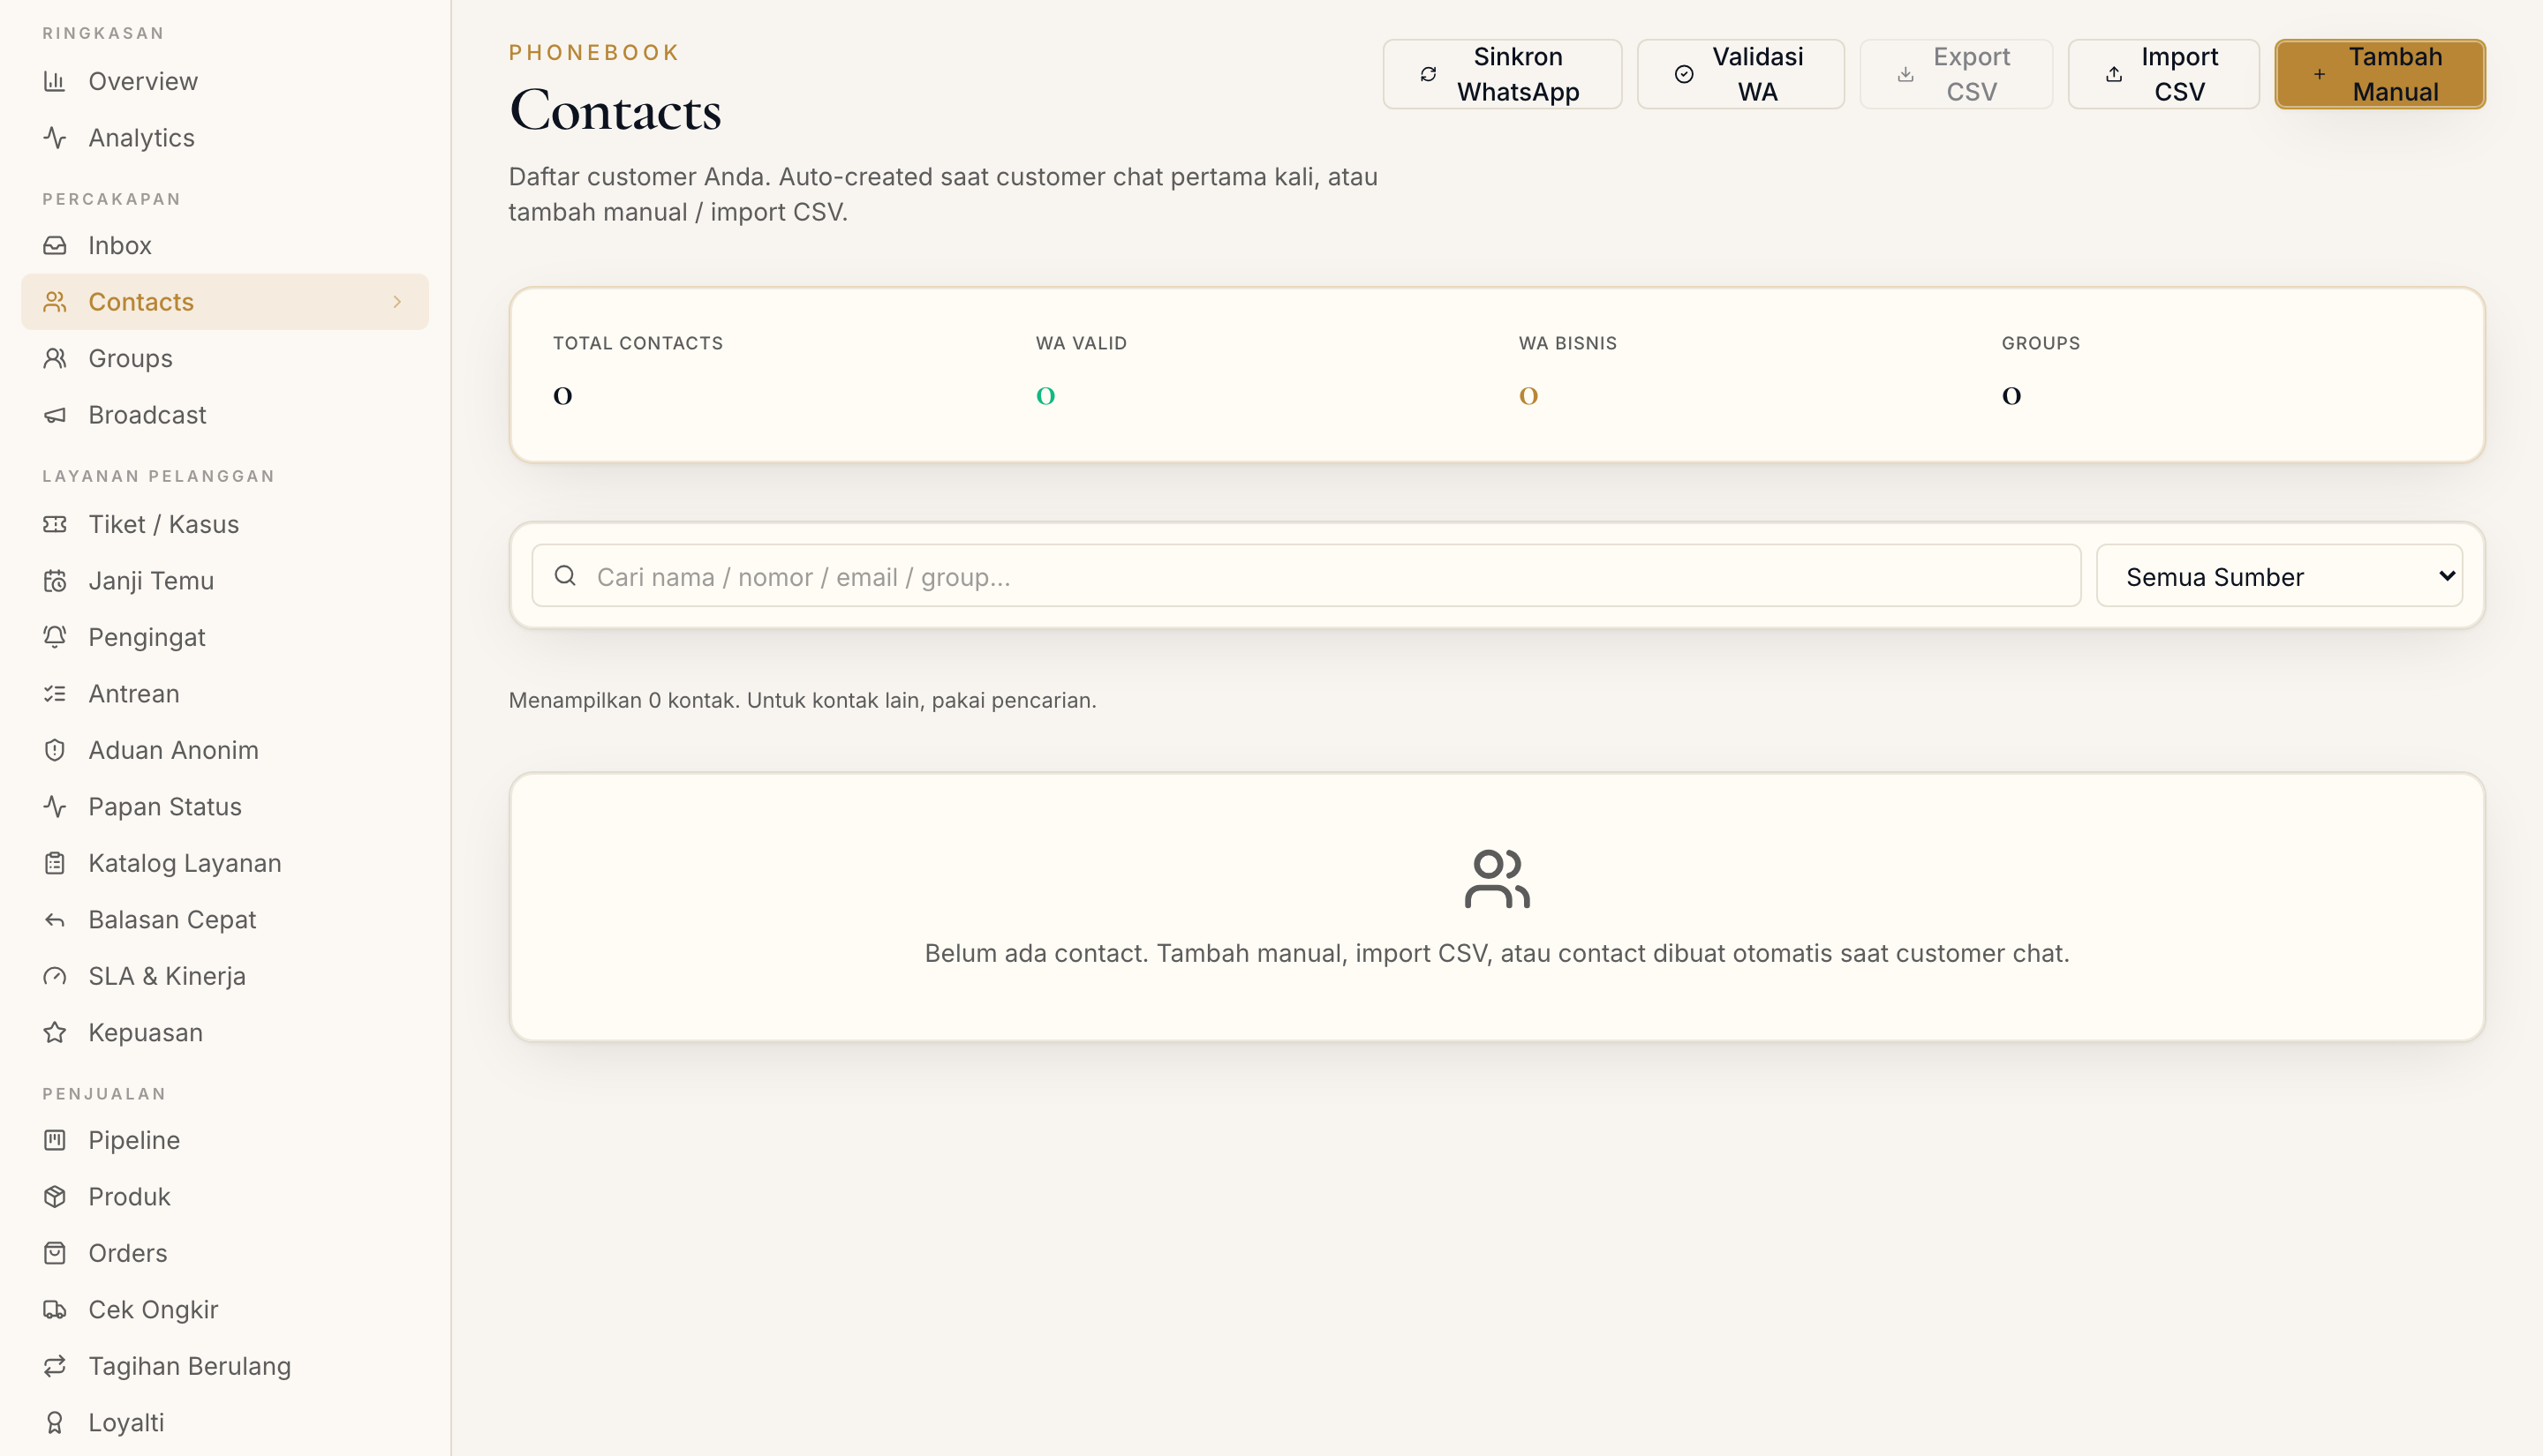Open Kepuasan menu item
The height and width of the screenshot is (1456, 2543).
(225, 1033)
